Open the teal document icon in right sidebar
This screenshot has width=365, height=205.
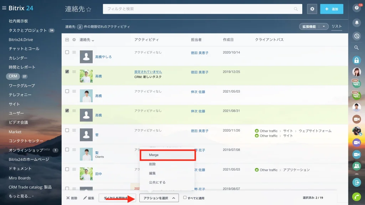[356, 183]
